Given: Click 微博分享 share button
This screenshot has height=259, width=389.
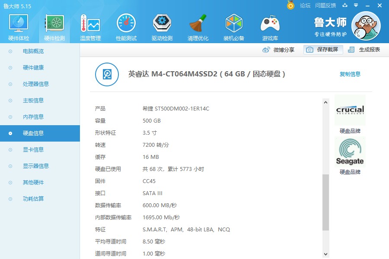Looking at the screenshot, I should click(x=278, y=50).
